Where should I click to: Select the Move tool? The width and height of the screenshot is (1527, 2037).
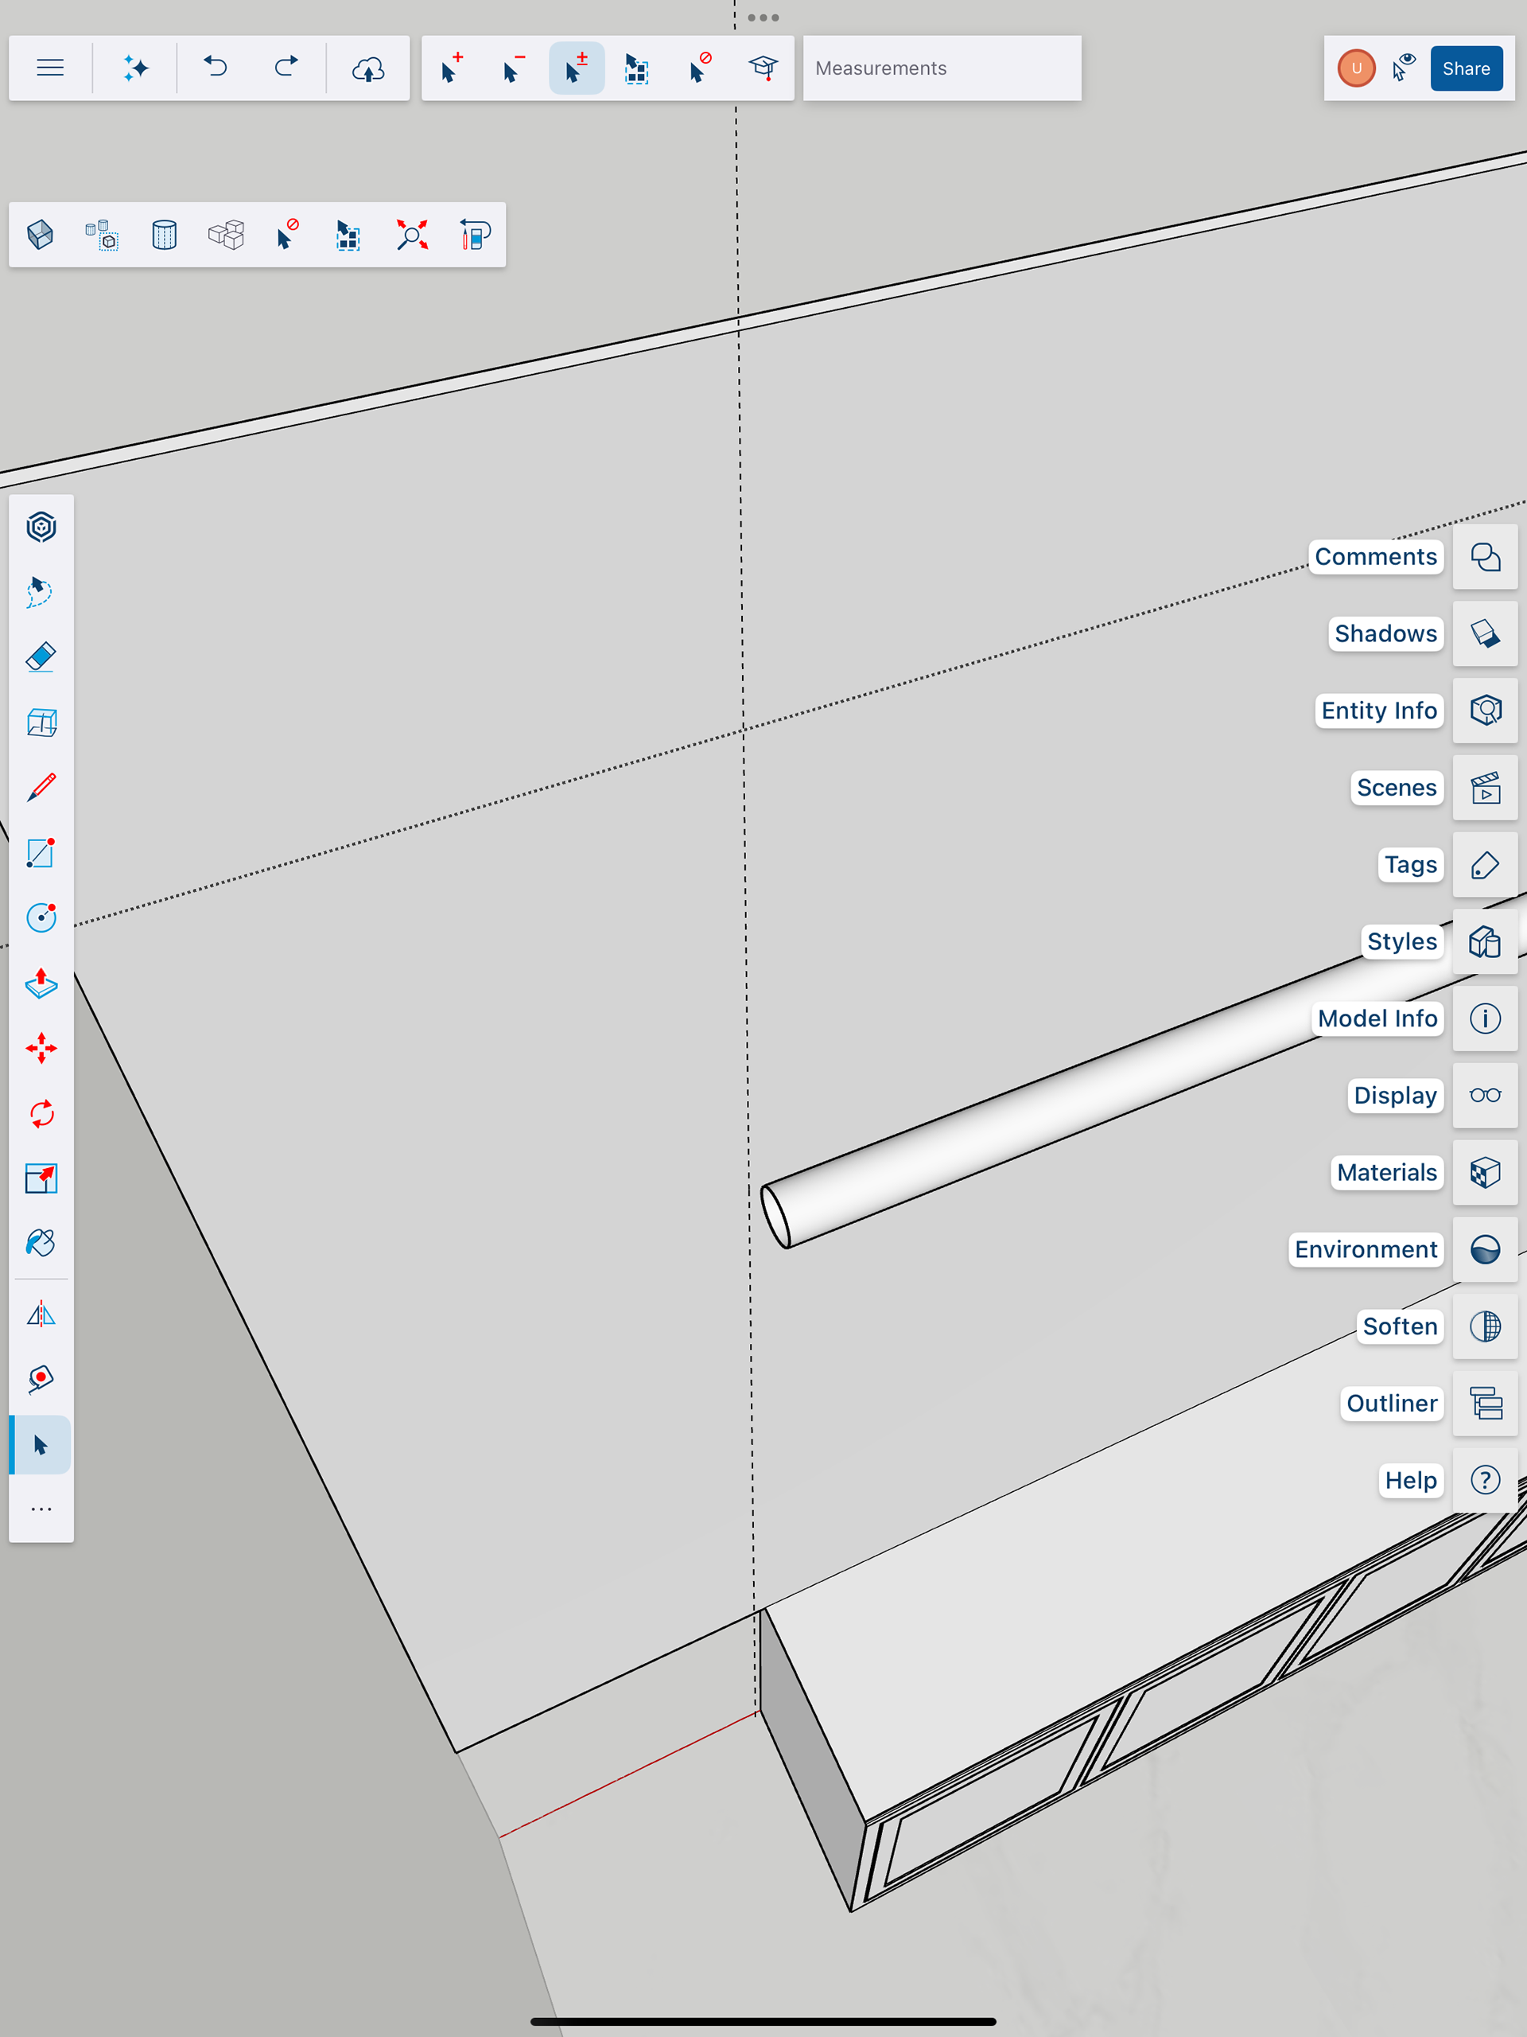(x=41, y=1049)
